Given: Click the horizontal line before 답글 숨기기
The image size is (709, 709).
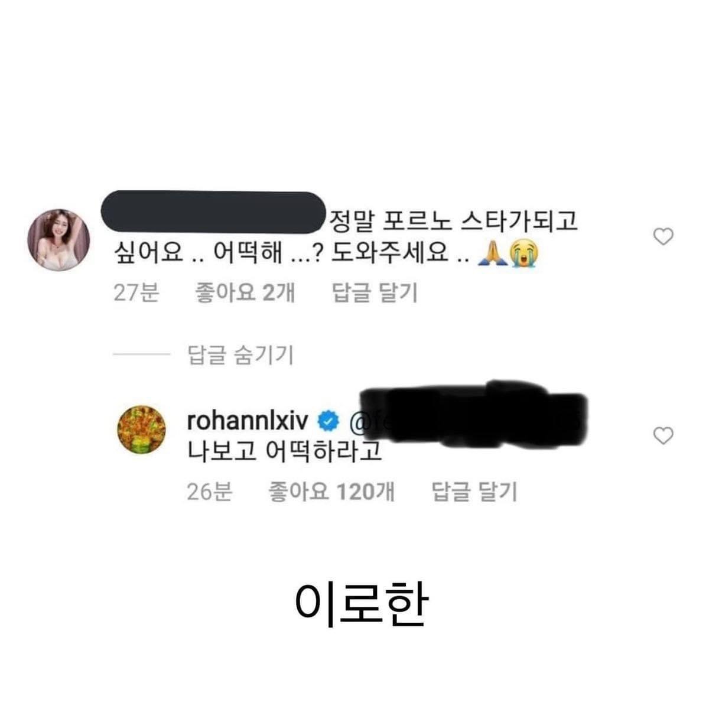Looking at the screenshot, I should 141,355.
